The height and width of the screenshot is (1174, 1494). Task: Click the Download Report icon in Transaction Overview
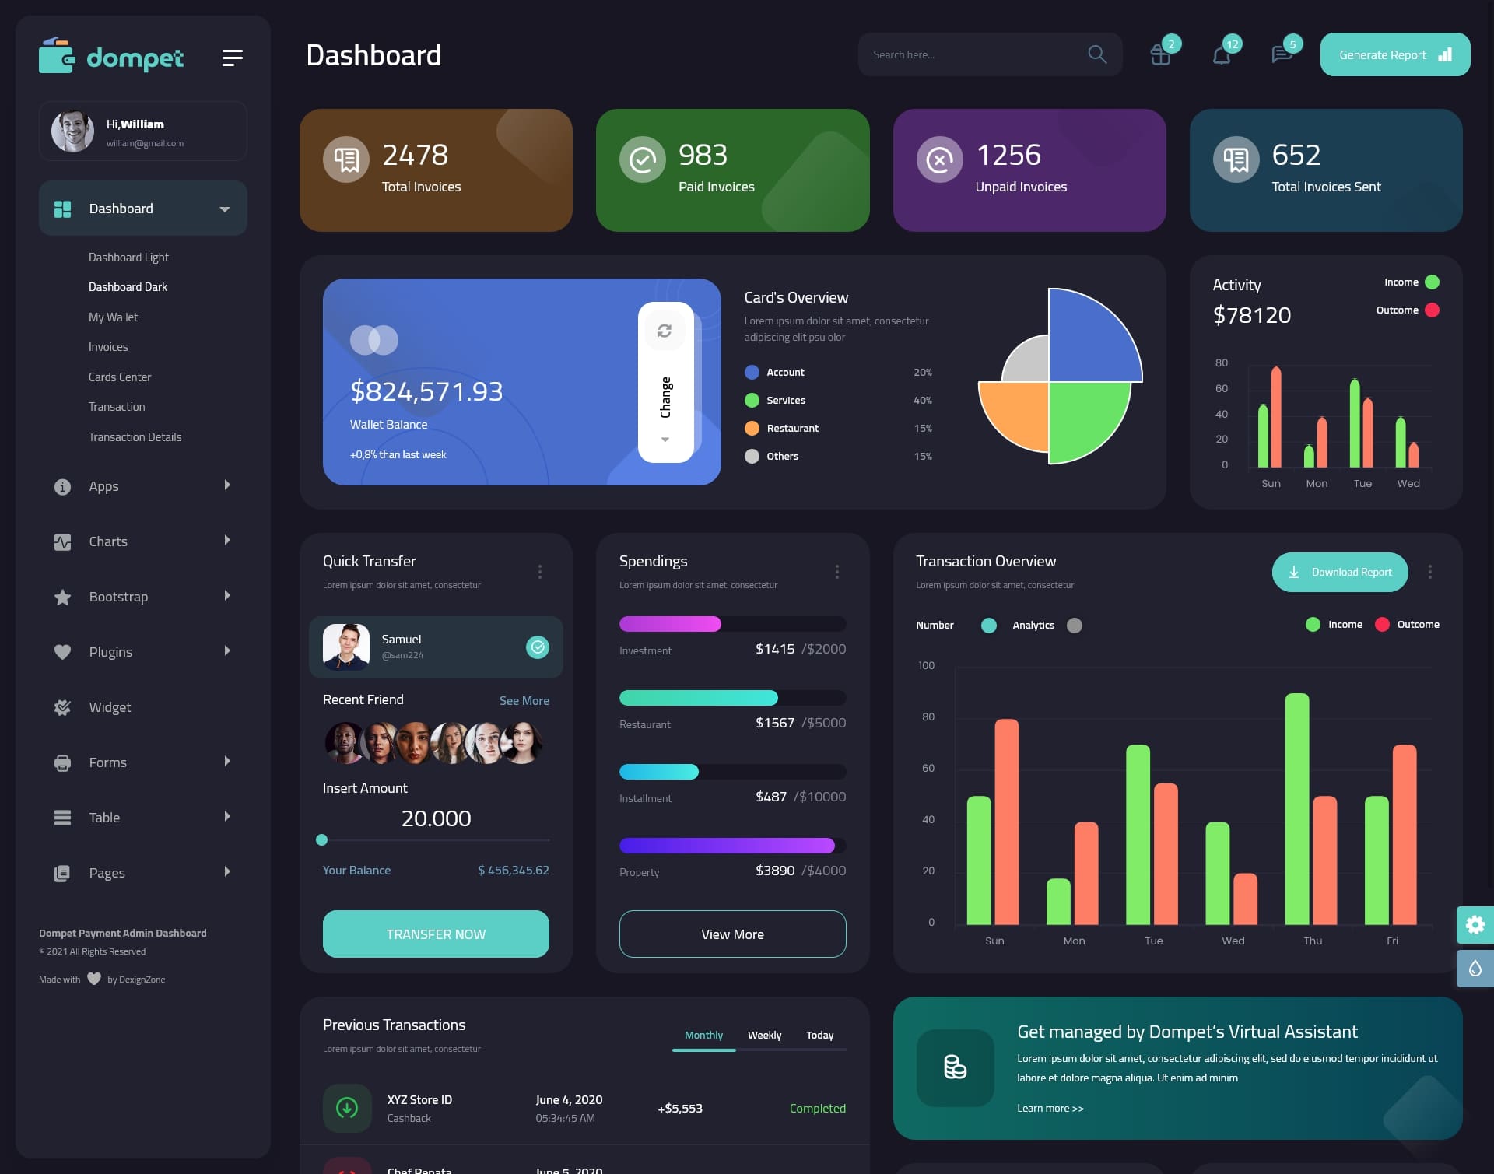(1294, 571)
